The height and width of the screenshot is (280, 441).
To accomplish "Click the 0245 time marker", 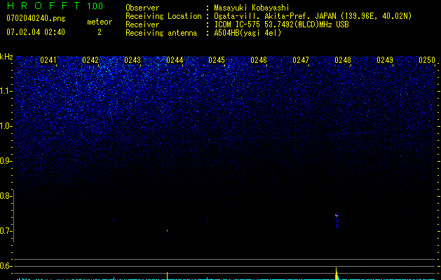I will pyautogui.click(x=217, y=60).
